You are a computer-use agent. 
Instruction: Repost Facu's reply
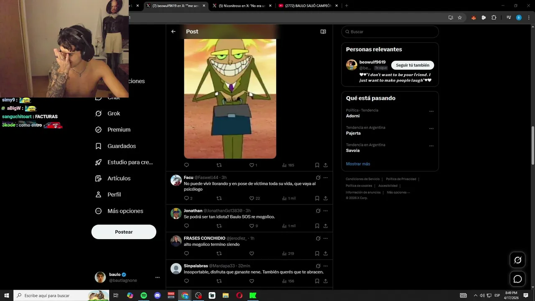click(219, 198)
